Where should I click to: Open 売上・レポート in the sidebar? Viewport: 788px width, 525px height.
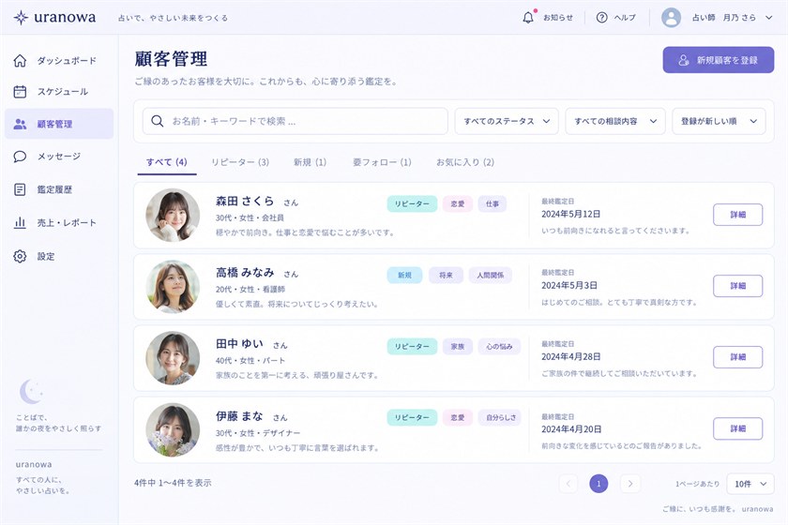[59, 222]
